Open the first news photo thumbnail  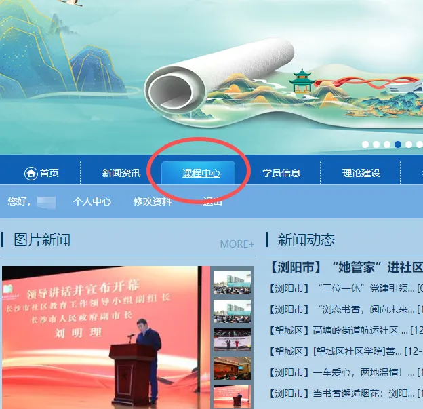[232, 283]
